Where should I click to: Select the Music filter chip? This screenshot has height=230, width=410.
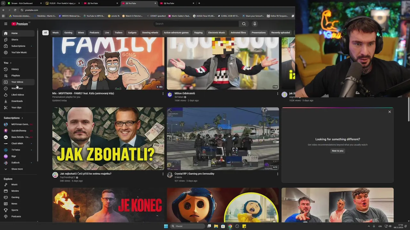coord(56,33)
